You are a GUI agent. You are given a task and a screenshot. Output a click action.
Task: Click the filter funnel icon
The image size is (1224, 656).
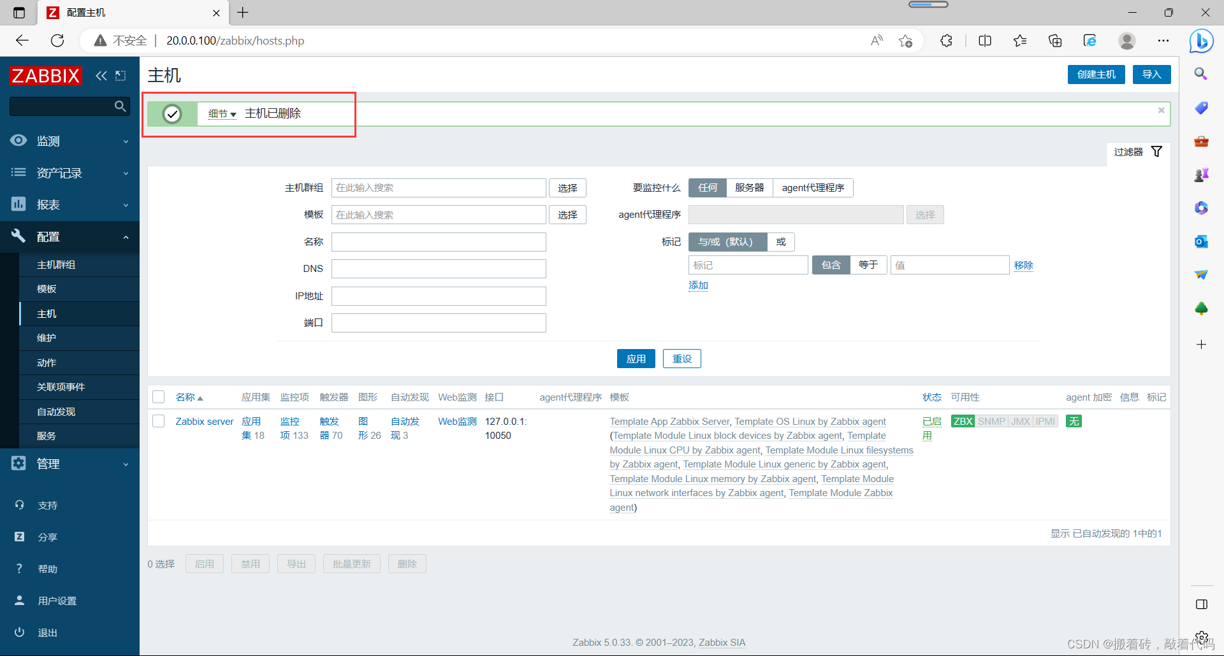tap(1156, 152)
